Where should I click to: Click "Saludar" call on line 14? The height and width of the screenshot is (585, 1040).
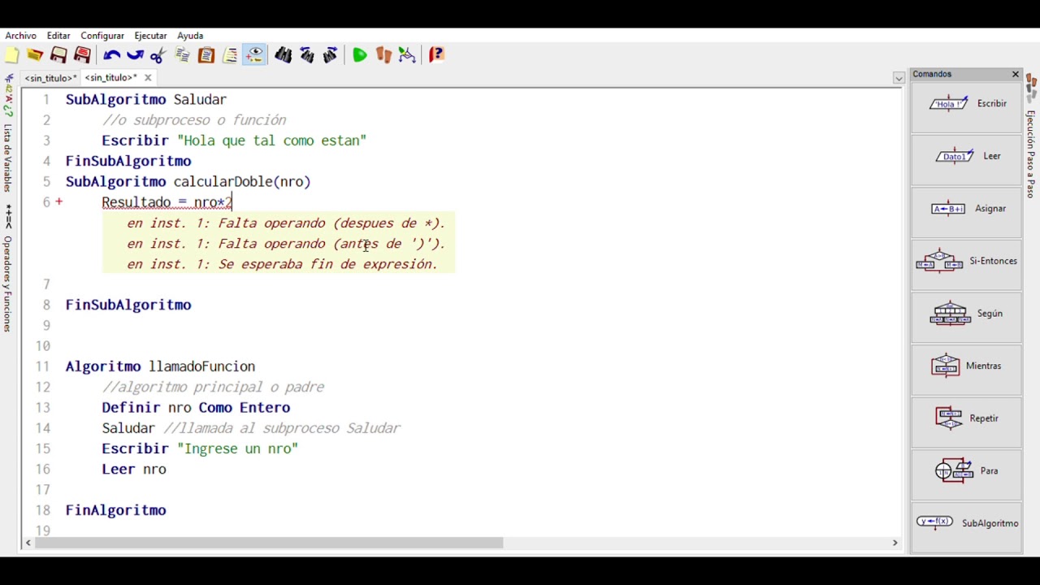128,428
